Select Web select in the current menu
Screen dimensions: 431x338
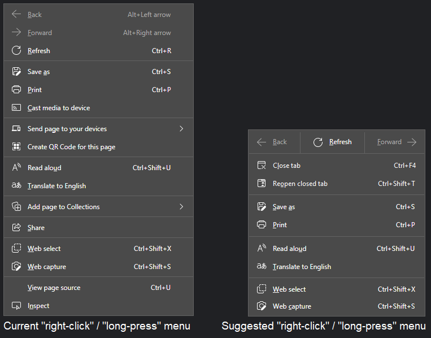click(44, 249)
